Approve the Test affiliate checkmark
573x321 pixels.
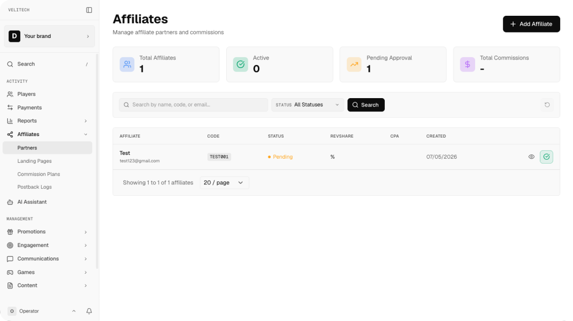(x=546, y=157)
